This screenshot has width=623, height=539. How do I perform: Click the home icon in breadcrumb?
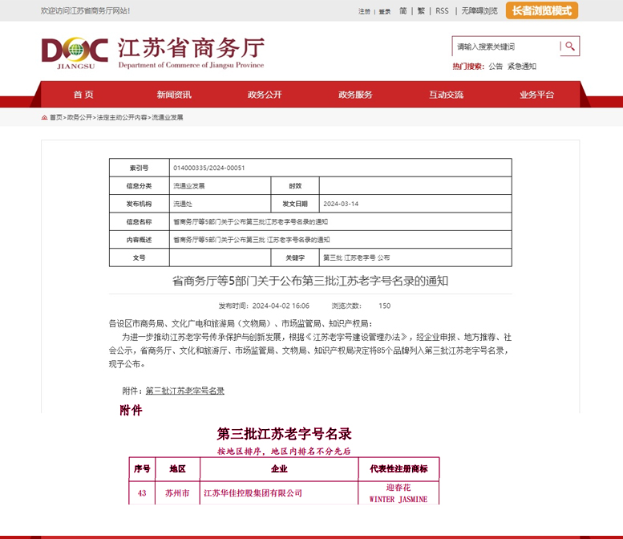click(44, 117)
